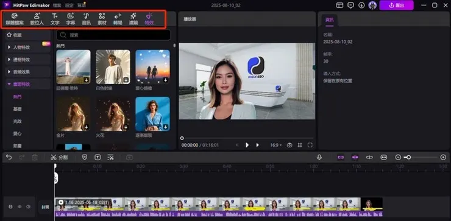Select the 愛心 subcategory
This screenshot has height=221, width=451.
[18, 133]
